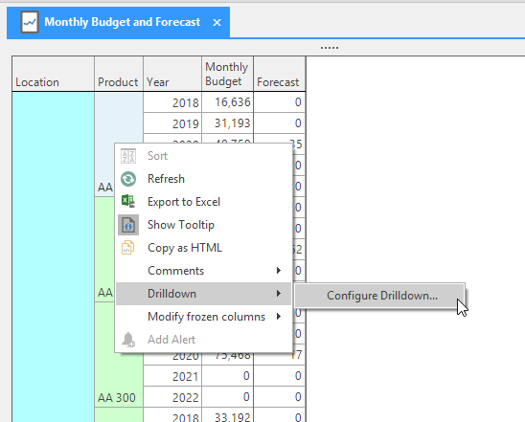Click the Monthly Budget column header
525x422 pixels.
(x=227, y=74)
